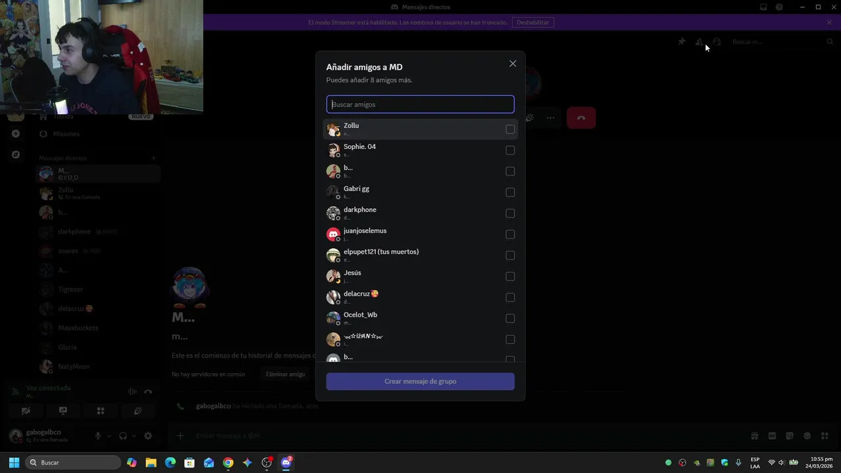Open gift icon in message bar
This screenshot has height=473, width=841.
(x=754, y=436)
